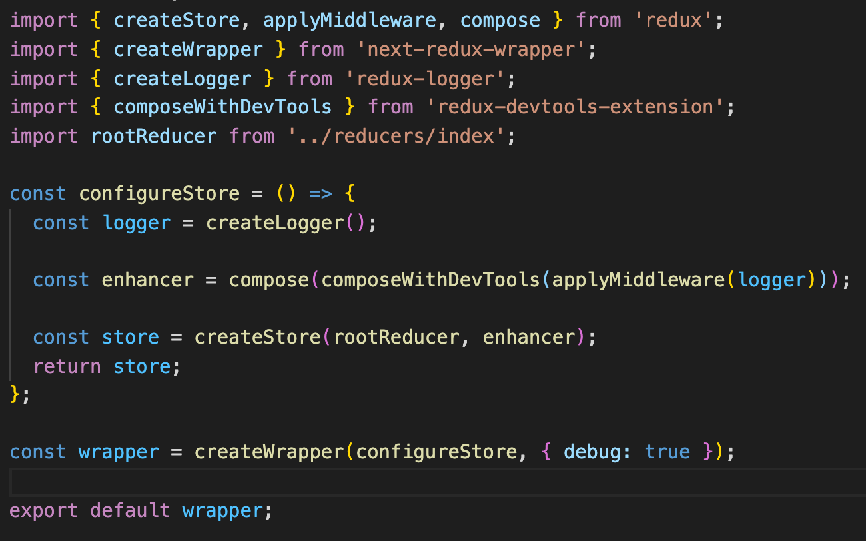
Task: Click store in the const store declaration
Action: pyautogui.click(x=131, y=337)
